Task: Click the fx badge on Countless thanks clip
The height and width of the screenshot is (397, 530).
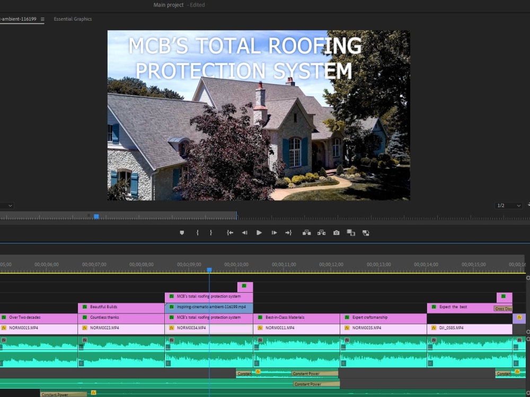Action: tap(84, 317)
